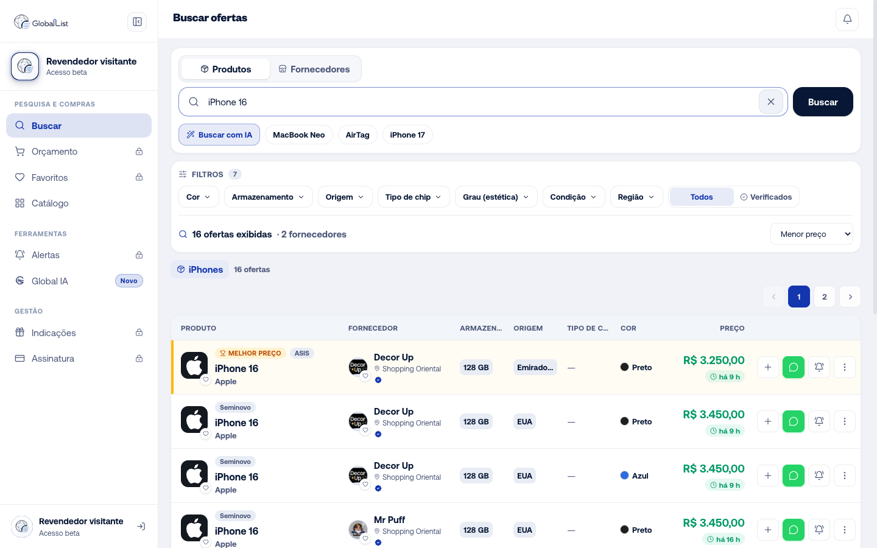
Task: Click the dark Buscar search button
Action: pyautogui.click(x=823, y=102)
